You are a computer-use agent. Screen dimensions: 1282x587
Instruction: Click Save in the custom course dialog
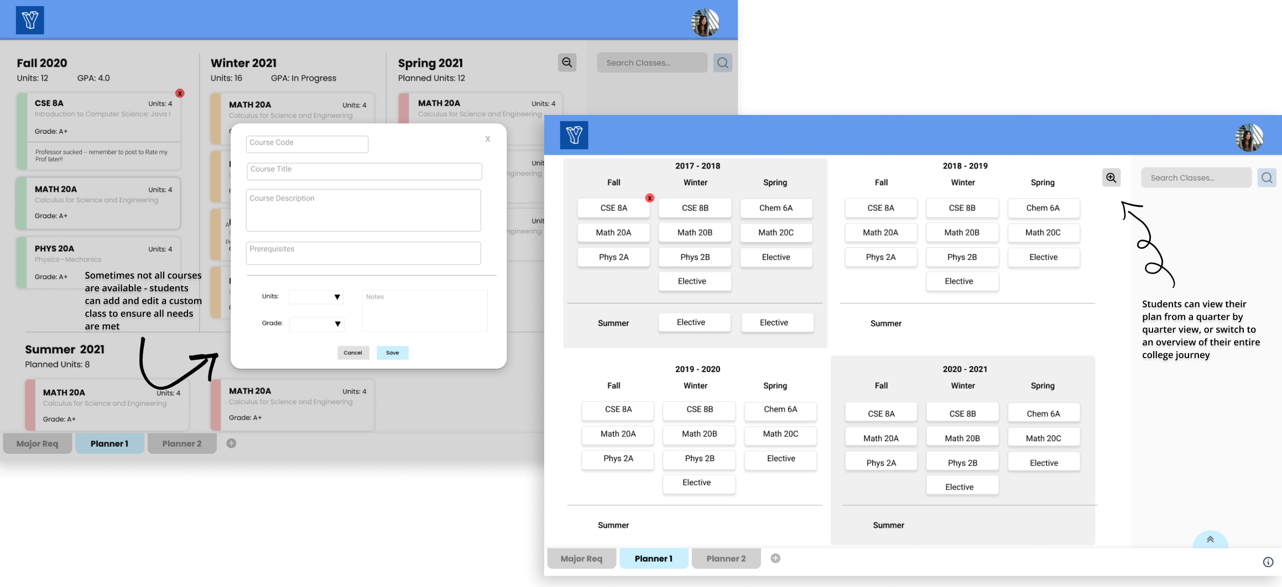tap(393, 353)
